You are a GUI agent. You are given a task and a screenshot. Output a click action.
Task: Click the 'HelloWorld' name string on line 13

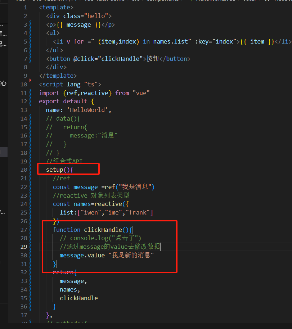click(x=87, y=110)
